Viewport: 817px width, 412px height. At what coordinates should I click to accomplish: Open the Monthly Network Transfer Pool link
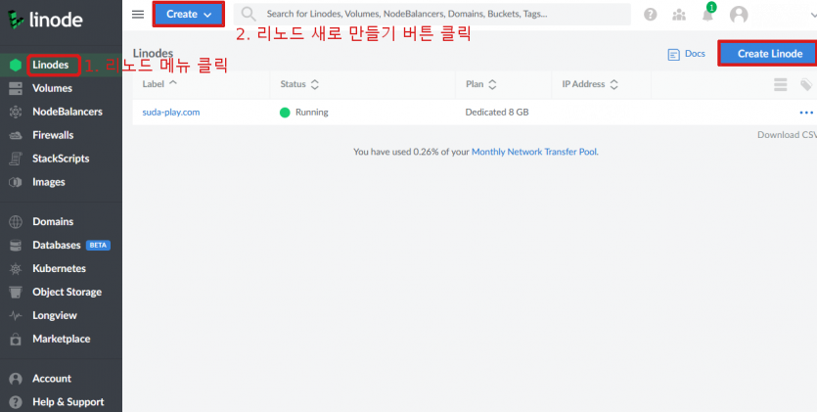tap(534, 152)
